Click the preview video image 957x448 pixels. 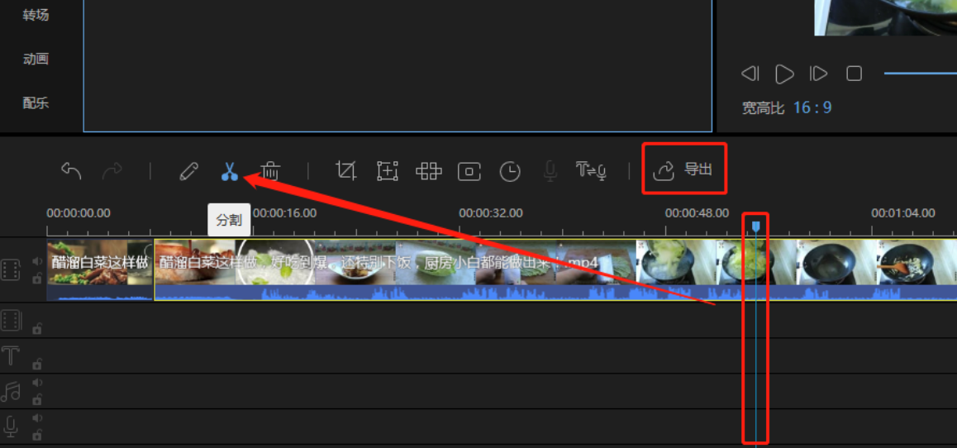886,17
